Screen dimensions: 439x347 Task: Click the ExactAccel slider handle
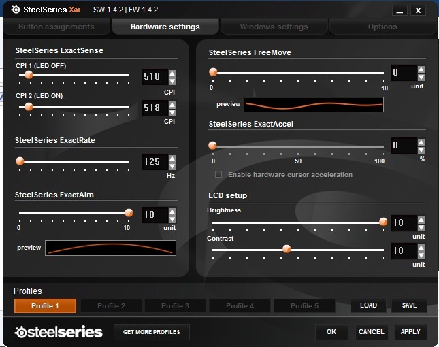tap(212, 145)
